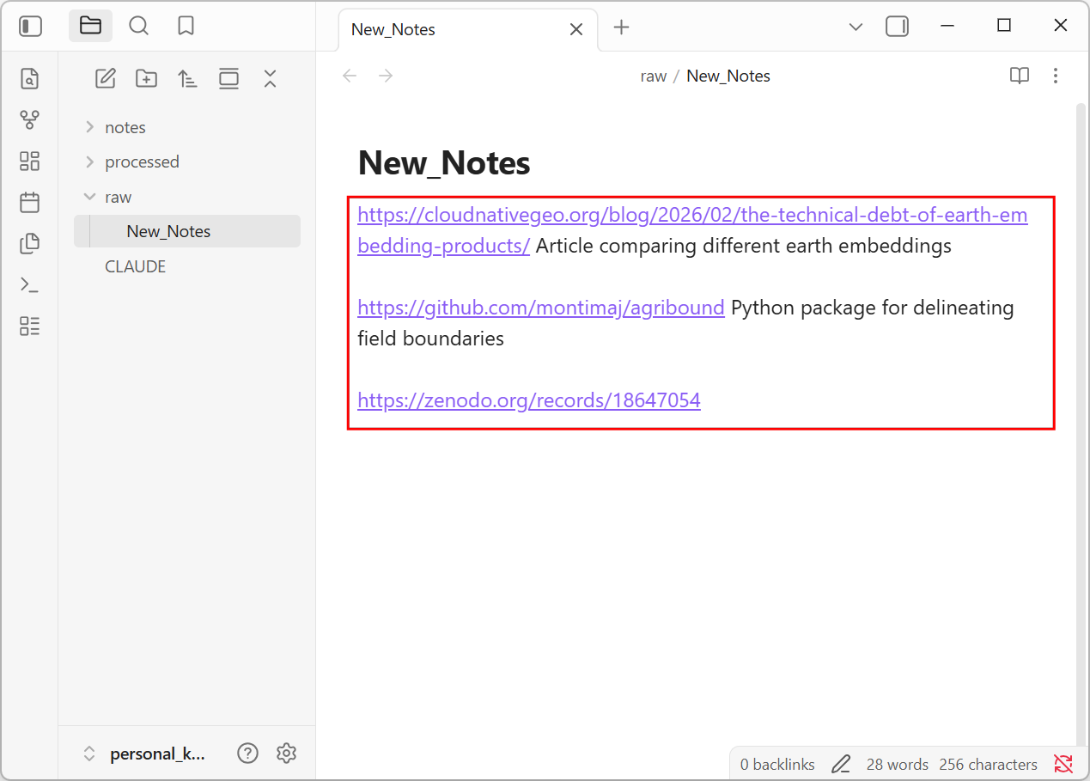Open the command palette terminal icon
The image size is (1090, 781).
pyautogui.click(x=30, y=284)
